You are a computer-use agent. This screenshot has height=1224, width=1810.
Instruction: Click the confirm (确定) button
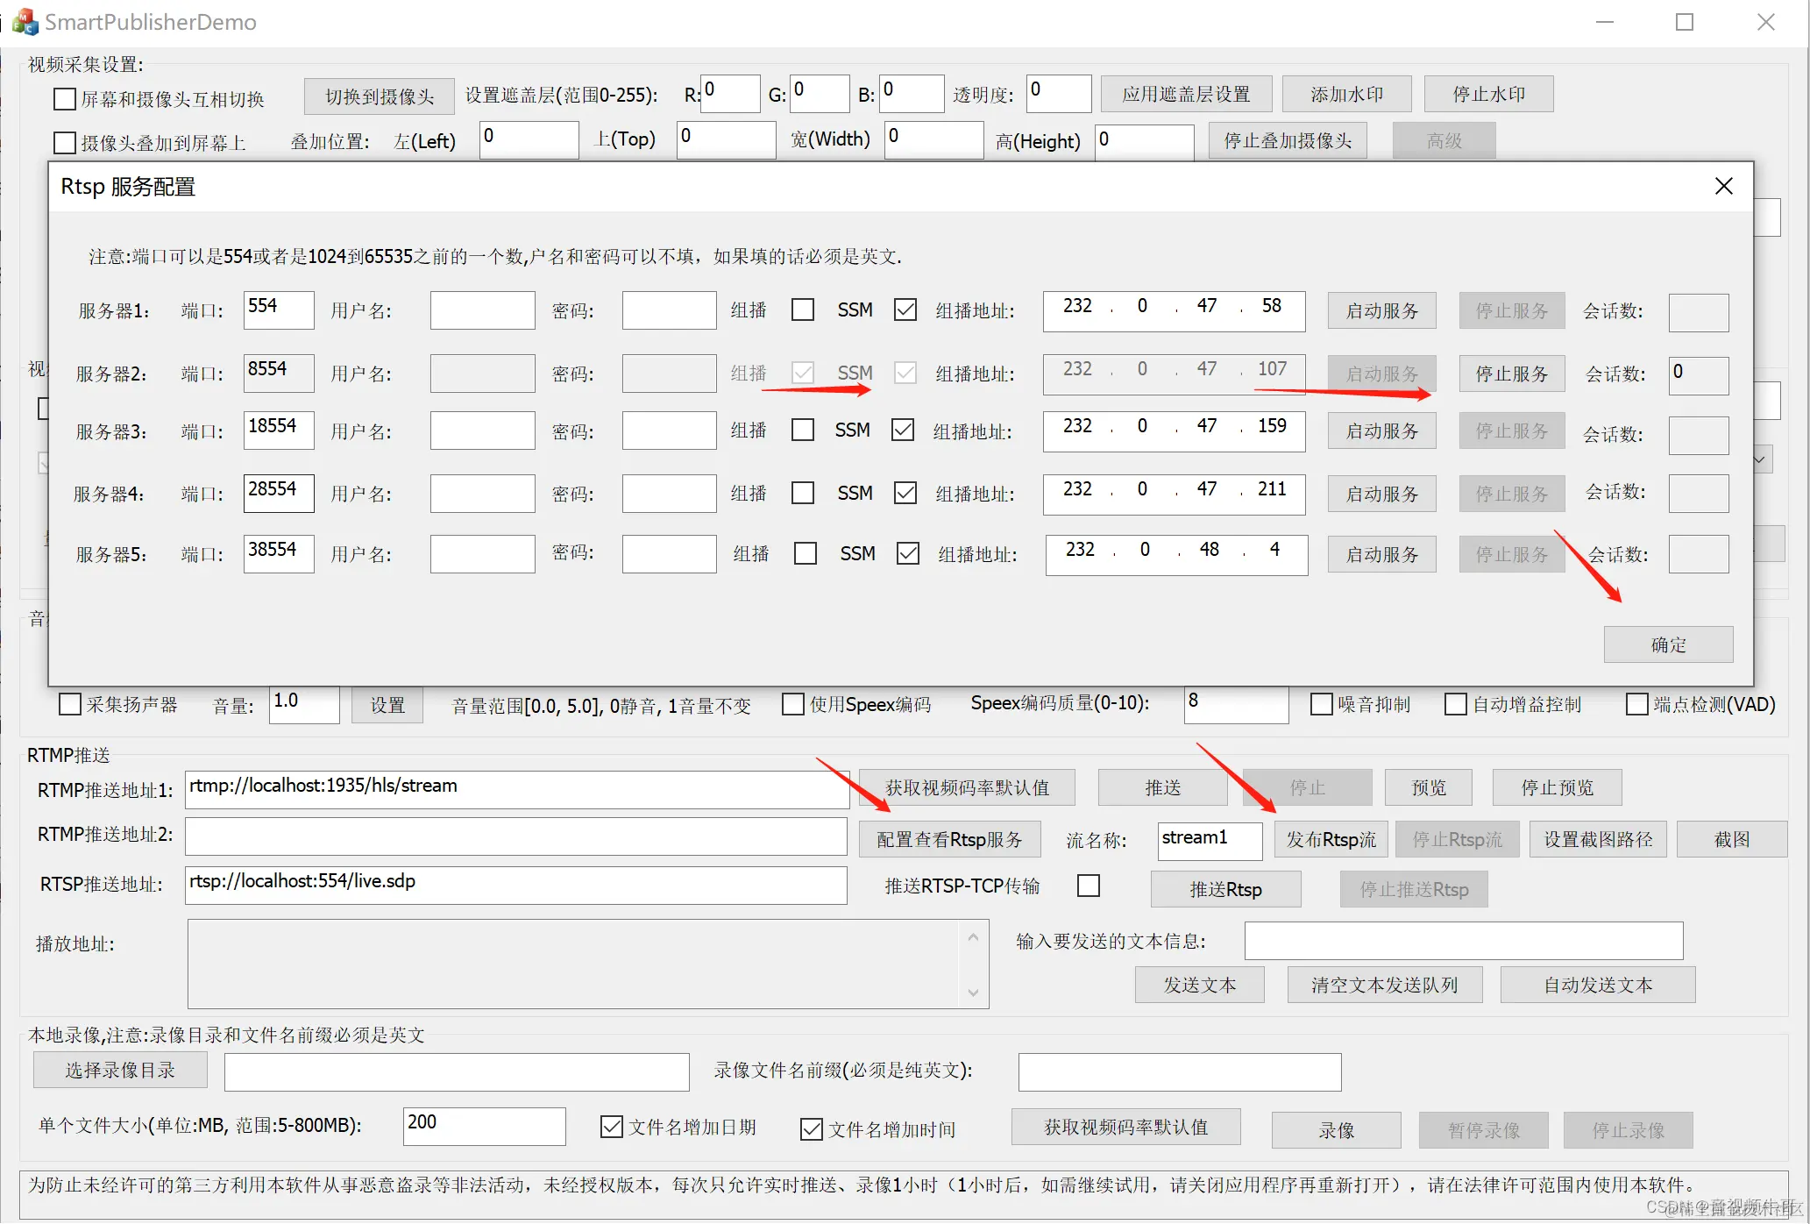pos(1667,645)
